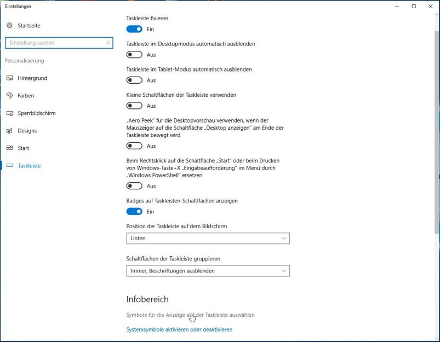The image size is (440, 342).
Task: Expand the taskbar button grouping dropdown
Action: click(283, 271)
